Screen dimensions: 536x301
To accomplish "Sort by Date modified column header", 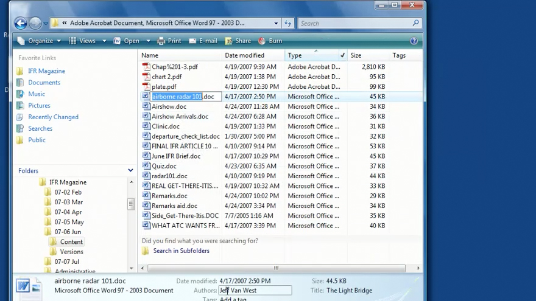I will tap(244, 55).
